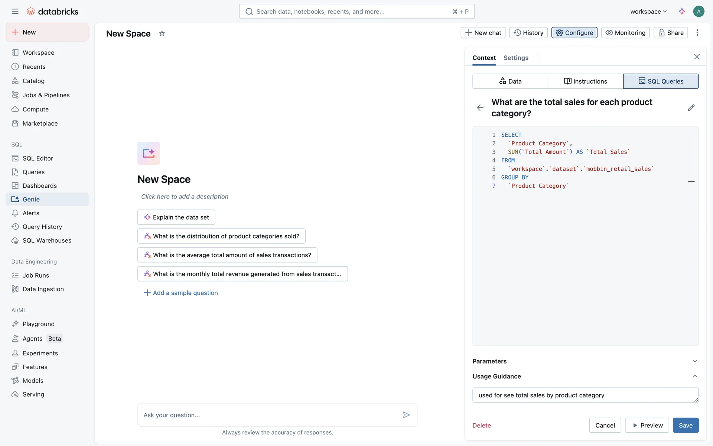Click the Save button
The image size is (713, 446).
pos(686,425)
